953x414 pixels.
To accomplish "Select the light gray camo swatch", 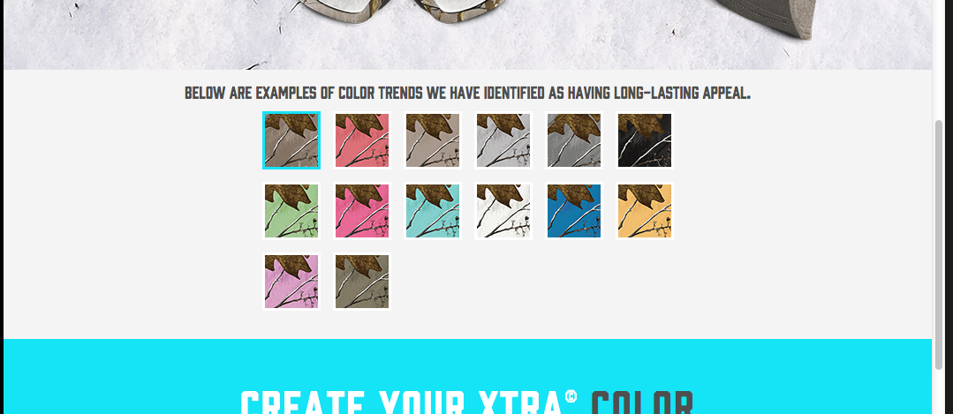I will click(x=503, y=140).
